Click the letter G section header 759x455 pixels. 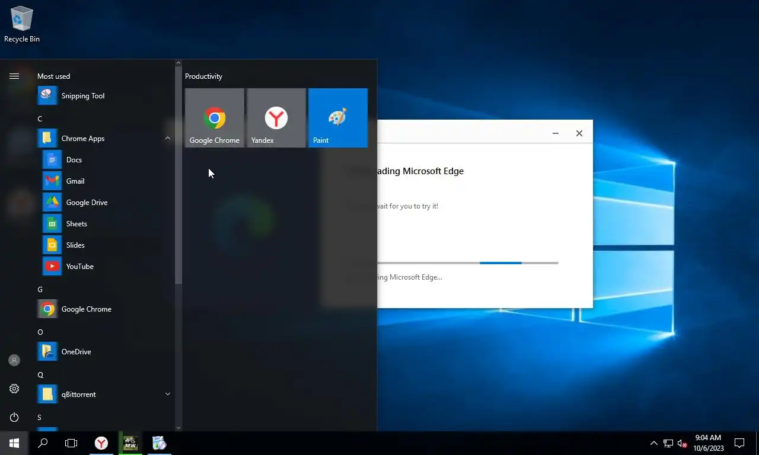tap(40, 290)
